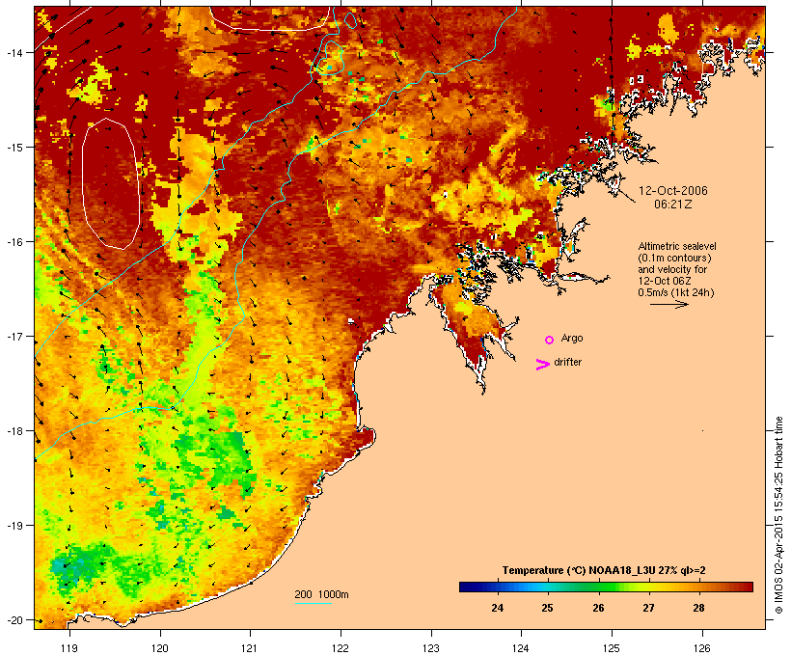Click the '124' longitude axis label
Screen dimensions: 791x656
[521, 648]
